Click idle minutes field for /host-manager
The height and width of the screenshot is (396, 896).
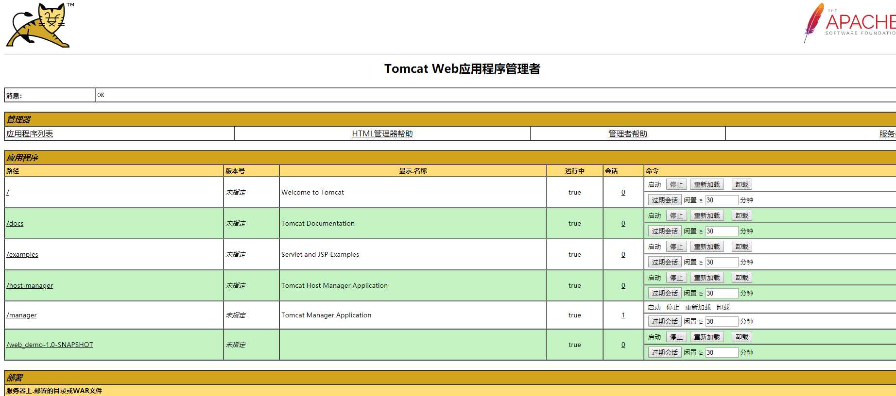point(722,293)
